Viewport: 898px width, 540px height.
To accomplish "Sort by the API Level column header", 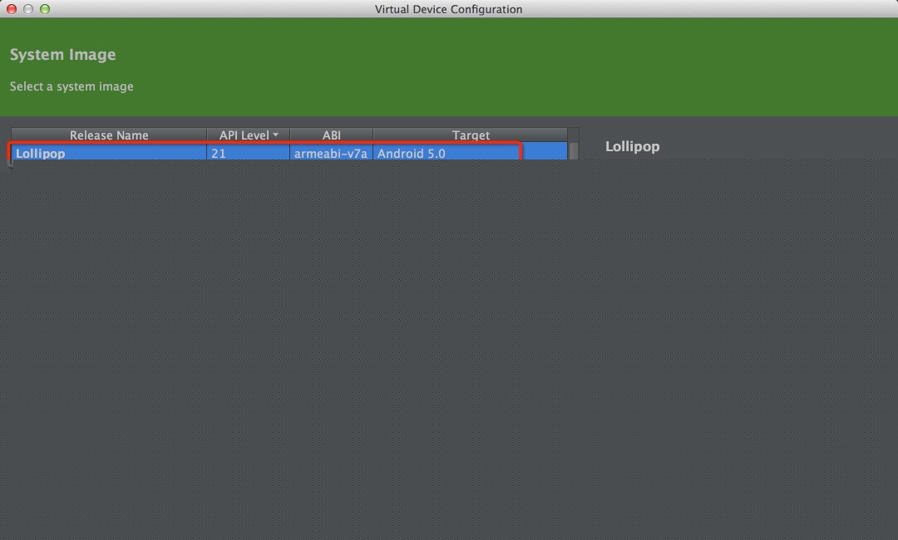I will 248,135.
